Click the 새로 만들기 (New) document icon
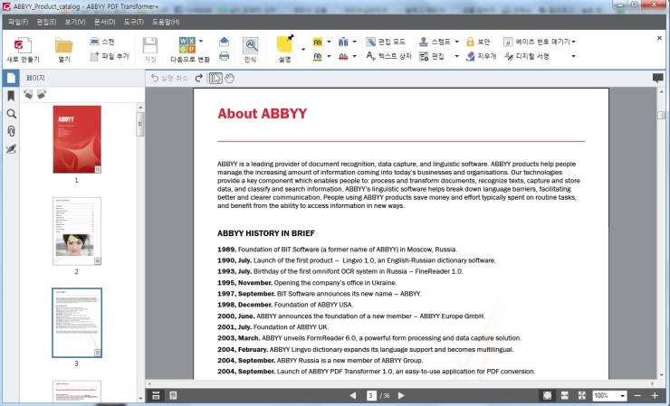 23,46
